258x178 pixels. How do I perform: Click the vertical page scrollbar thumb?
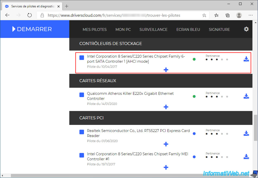(255, 128)
